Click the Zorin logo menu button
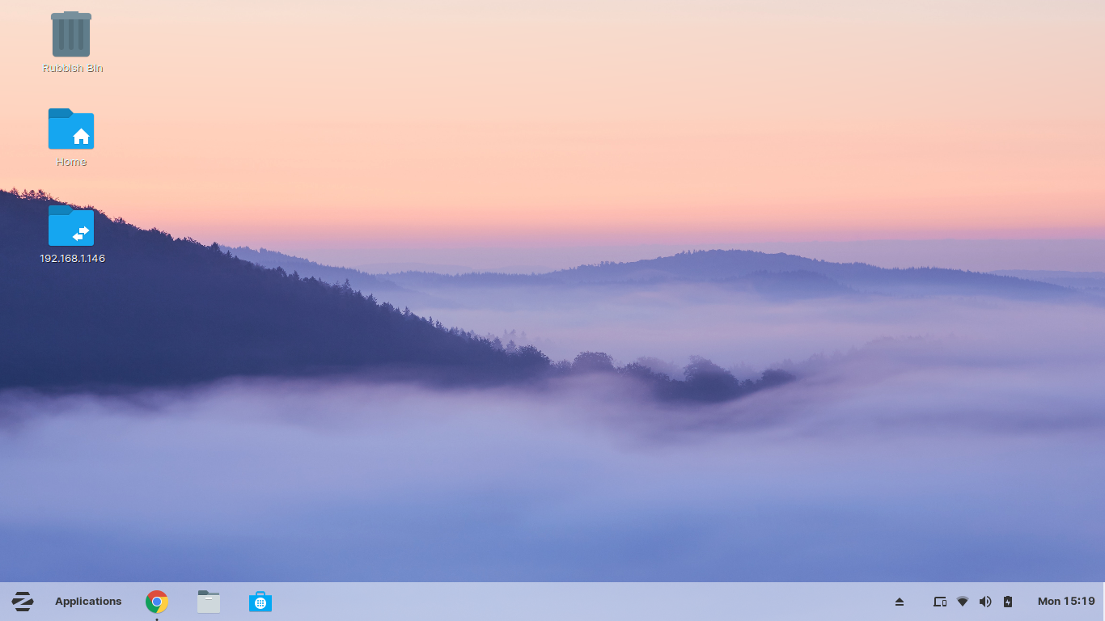 (x=23, y=602)
